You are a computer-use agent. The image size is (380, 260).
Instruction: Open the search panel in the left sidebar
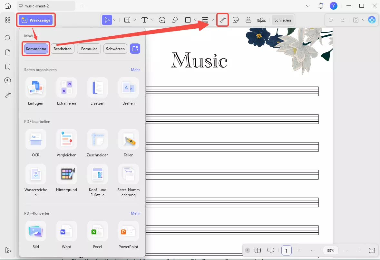click(7, 38)
